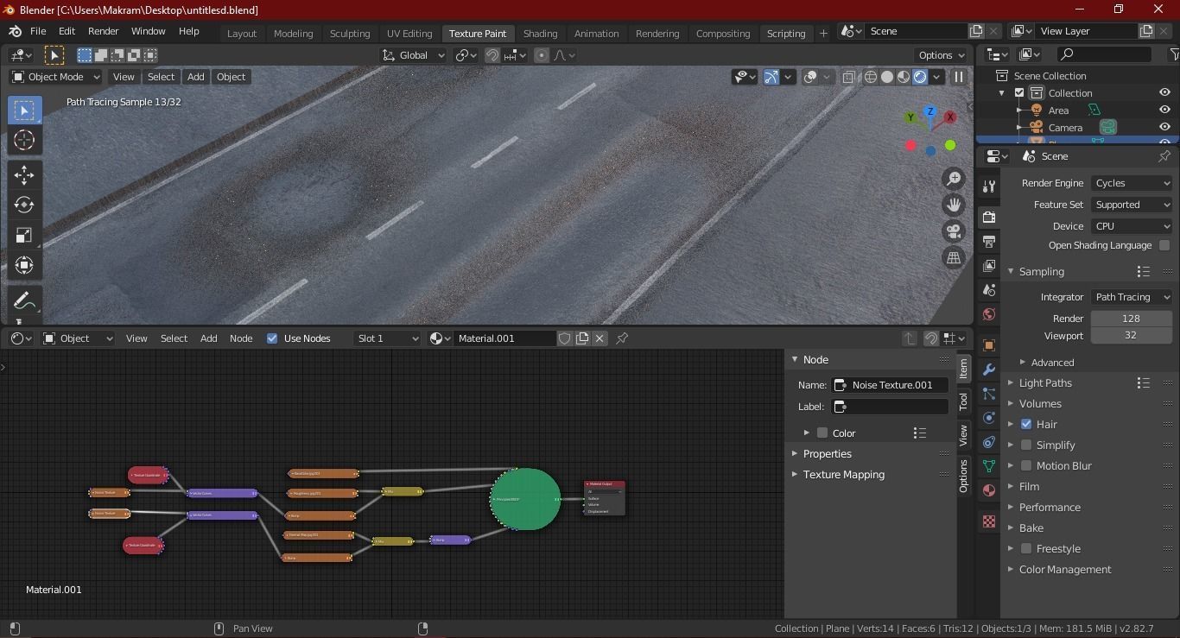Switch viewport shading to Solid mode
The image size is (1180, 638).
pyautogui.click(x=886, y=77)
